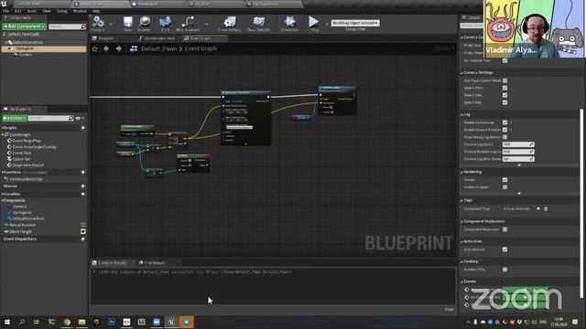Click the Compile toolbar icon

98,22
